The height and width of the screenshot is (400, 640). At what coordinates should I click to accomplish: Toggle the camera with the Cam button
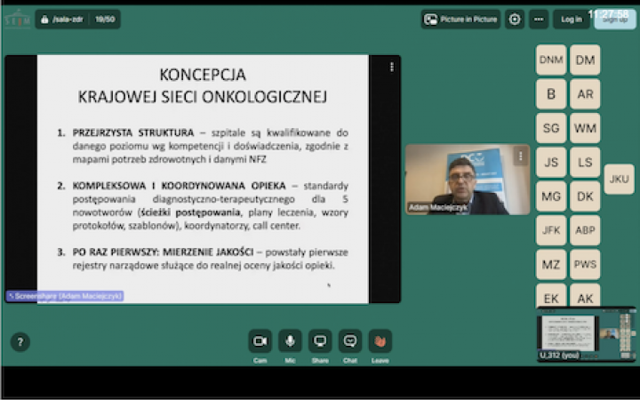tap(260, 340)
